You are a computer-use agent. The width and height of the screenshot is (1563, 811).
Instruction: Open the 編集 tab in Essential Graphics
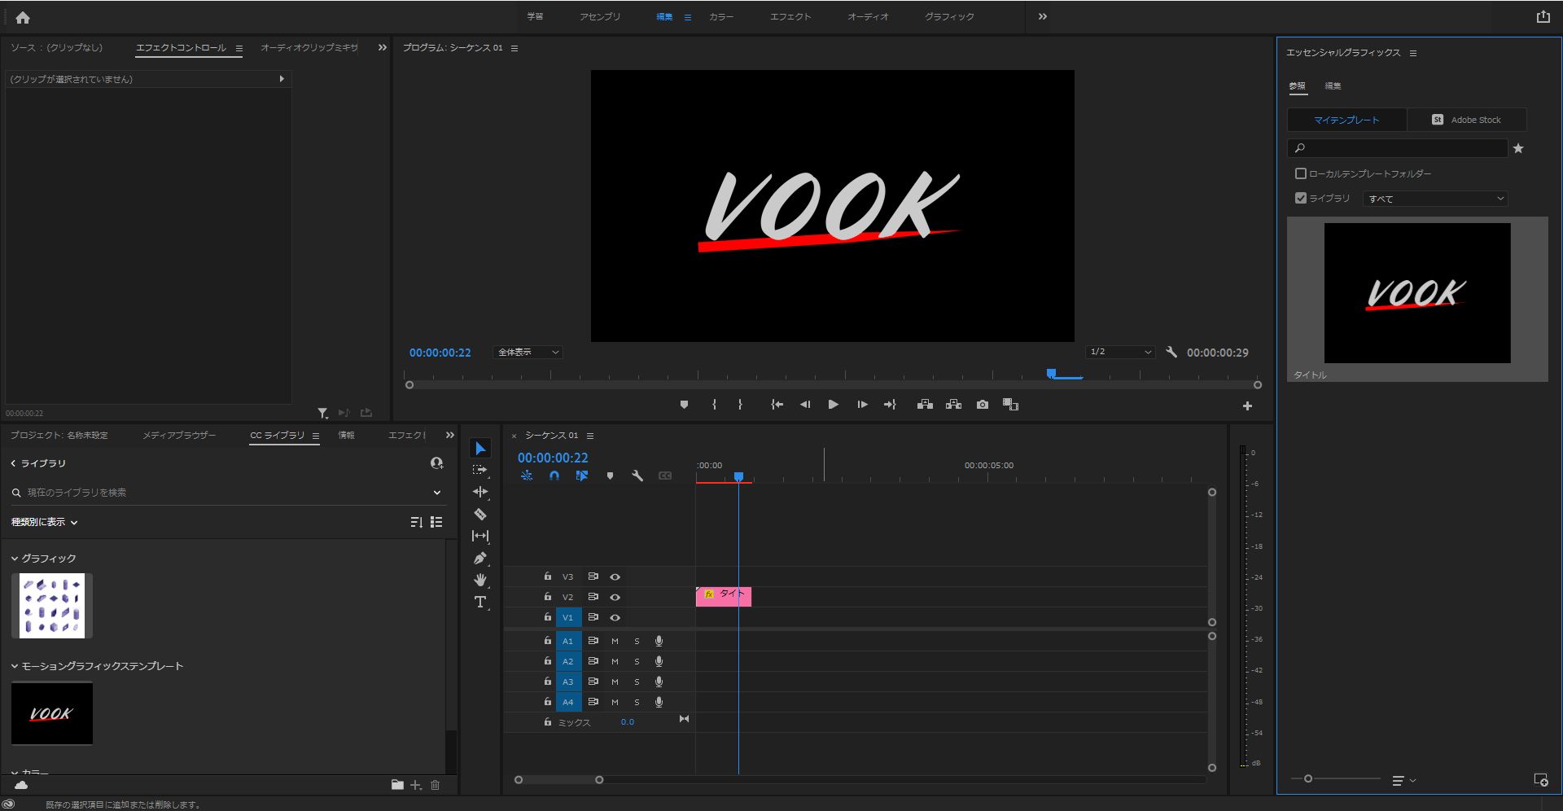click(1333, 85)
